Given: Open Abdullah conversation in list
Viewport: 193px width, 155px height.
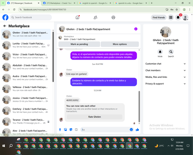Looking at the screenshot, I should click(26, 67).
